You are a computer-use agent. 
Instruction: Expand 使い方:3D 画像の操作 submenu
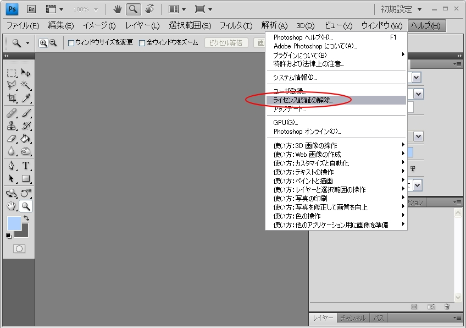[336, 145]
